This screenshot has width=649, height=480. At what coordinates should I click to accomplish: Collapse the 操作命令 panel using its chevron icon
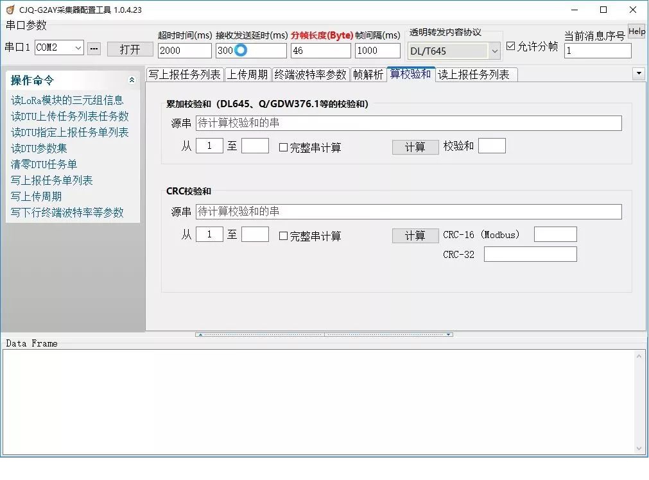tap(132, 80)
